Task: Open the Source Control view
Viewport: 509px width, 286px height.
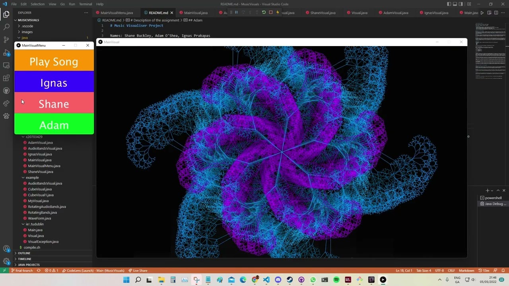Action: (6, 40)
